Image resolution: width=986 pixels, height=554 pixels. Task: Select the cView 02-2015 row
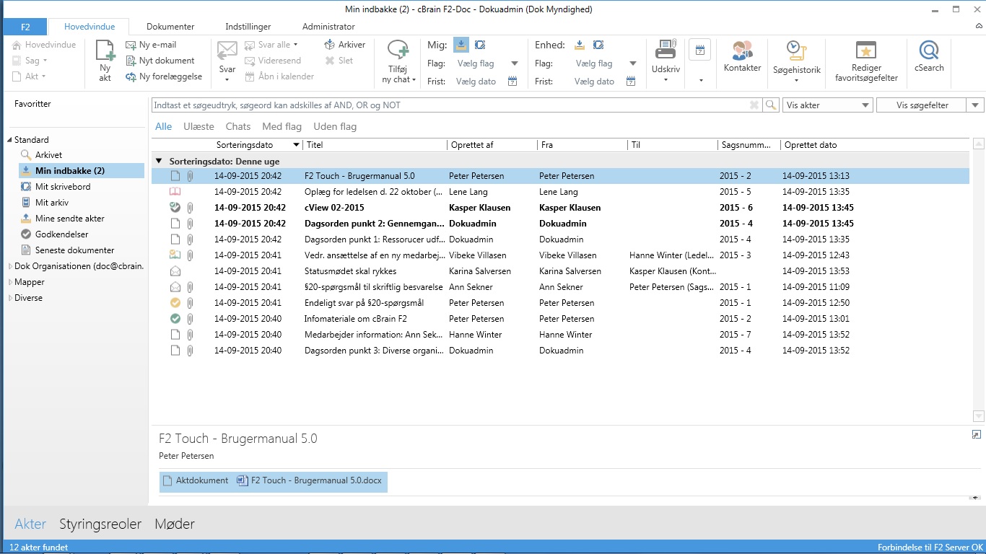(560, 208)
